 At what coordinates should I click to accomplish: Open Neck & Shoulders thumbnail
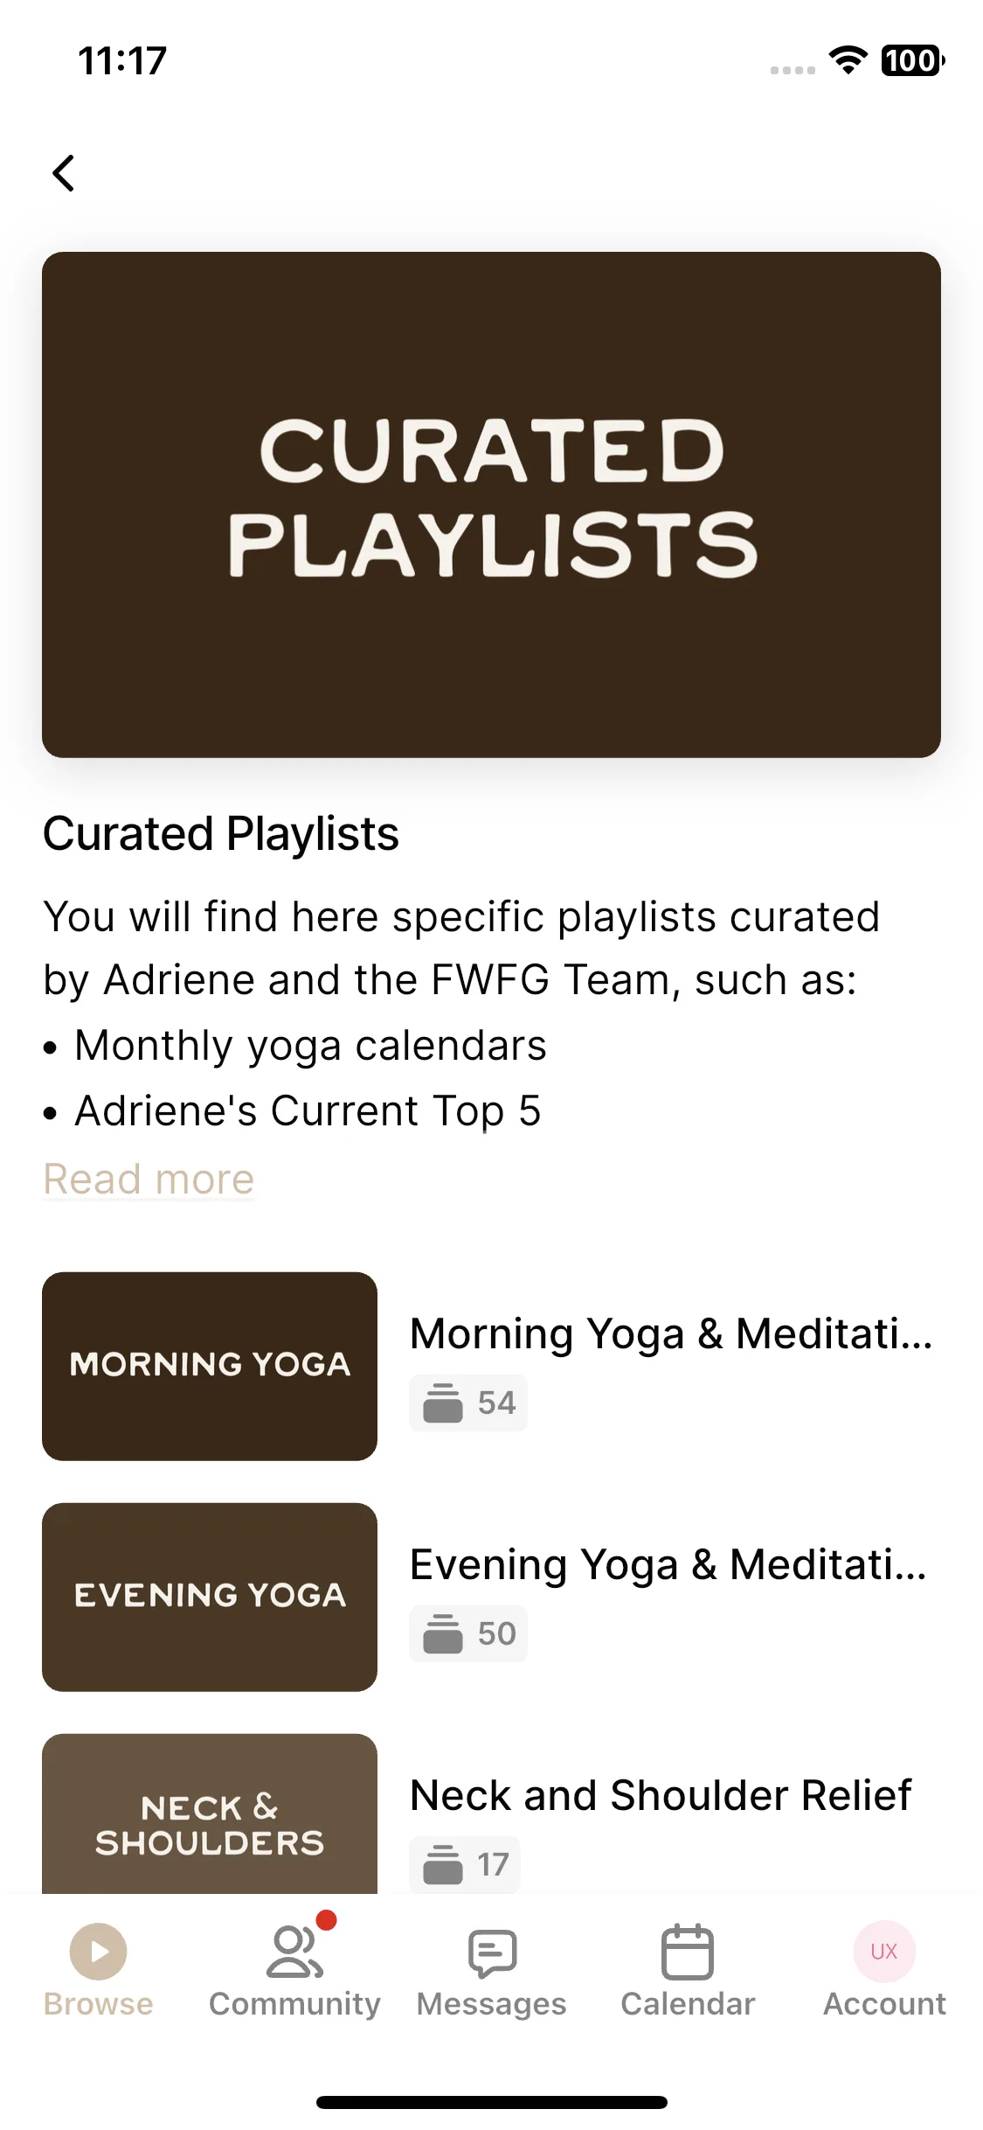210,1813
